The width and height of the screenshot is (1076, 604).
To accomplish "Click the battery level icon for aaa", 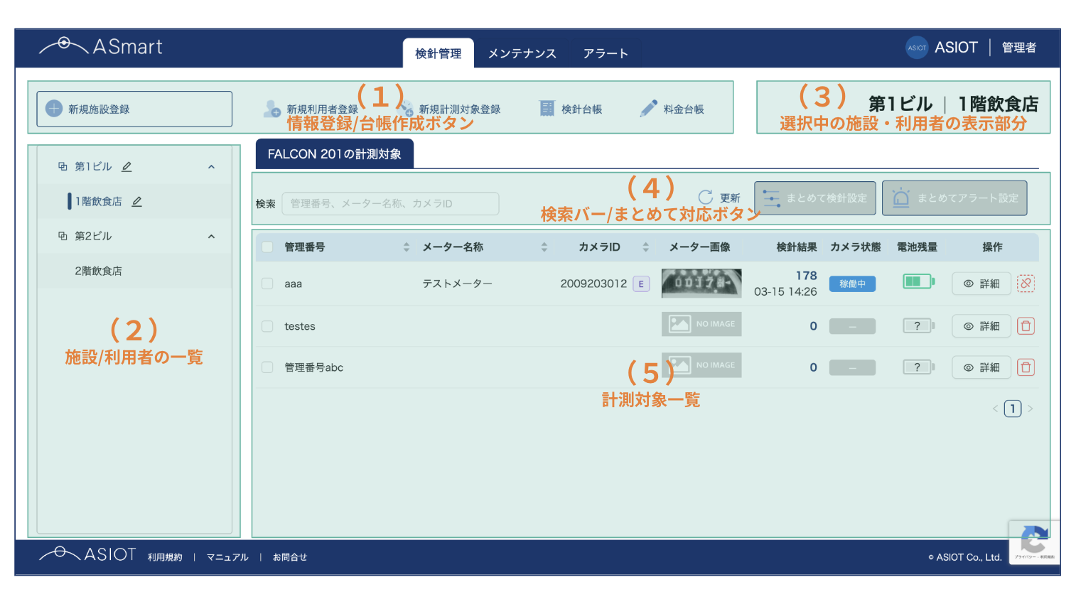I will click(x=918, y=281).
